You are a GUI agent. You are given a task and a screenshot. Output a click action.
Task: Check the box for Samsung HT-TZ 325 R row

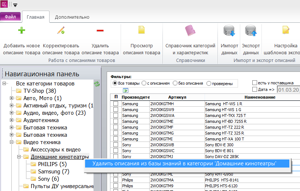pos(116,133)
